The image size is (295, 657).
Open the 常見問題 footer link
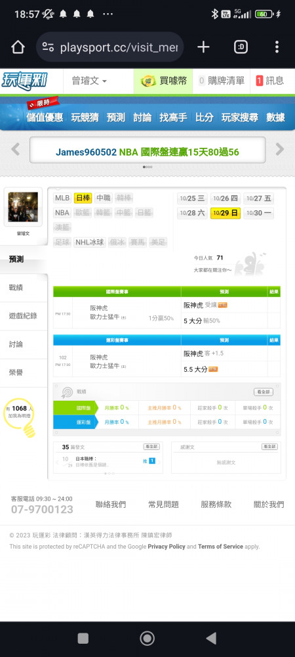tap(163, 505)
